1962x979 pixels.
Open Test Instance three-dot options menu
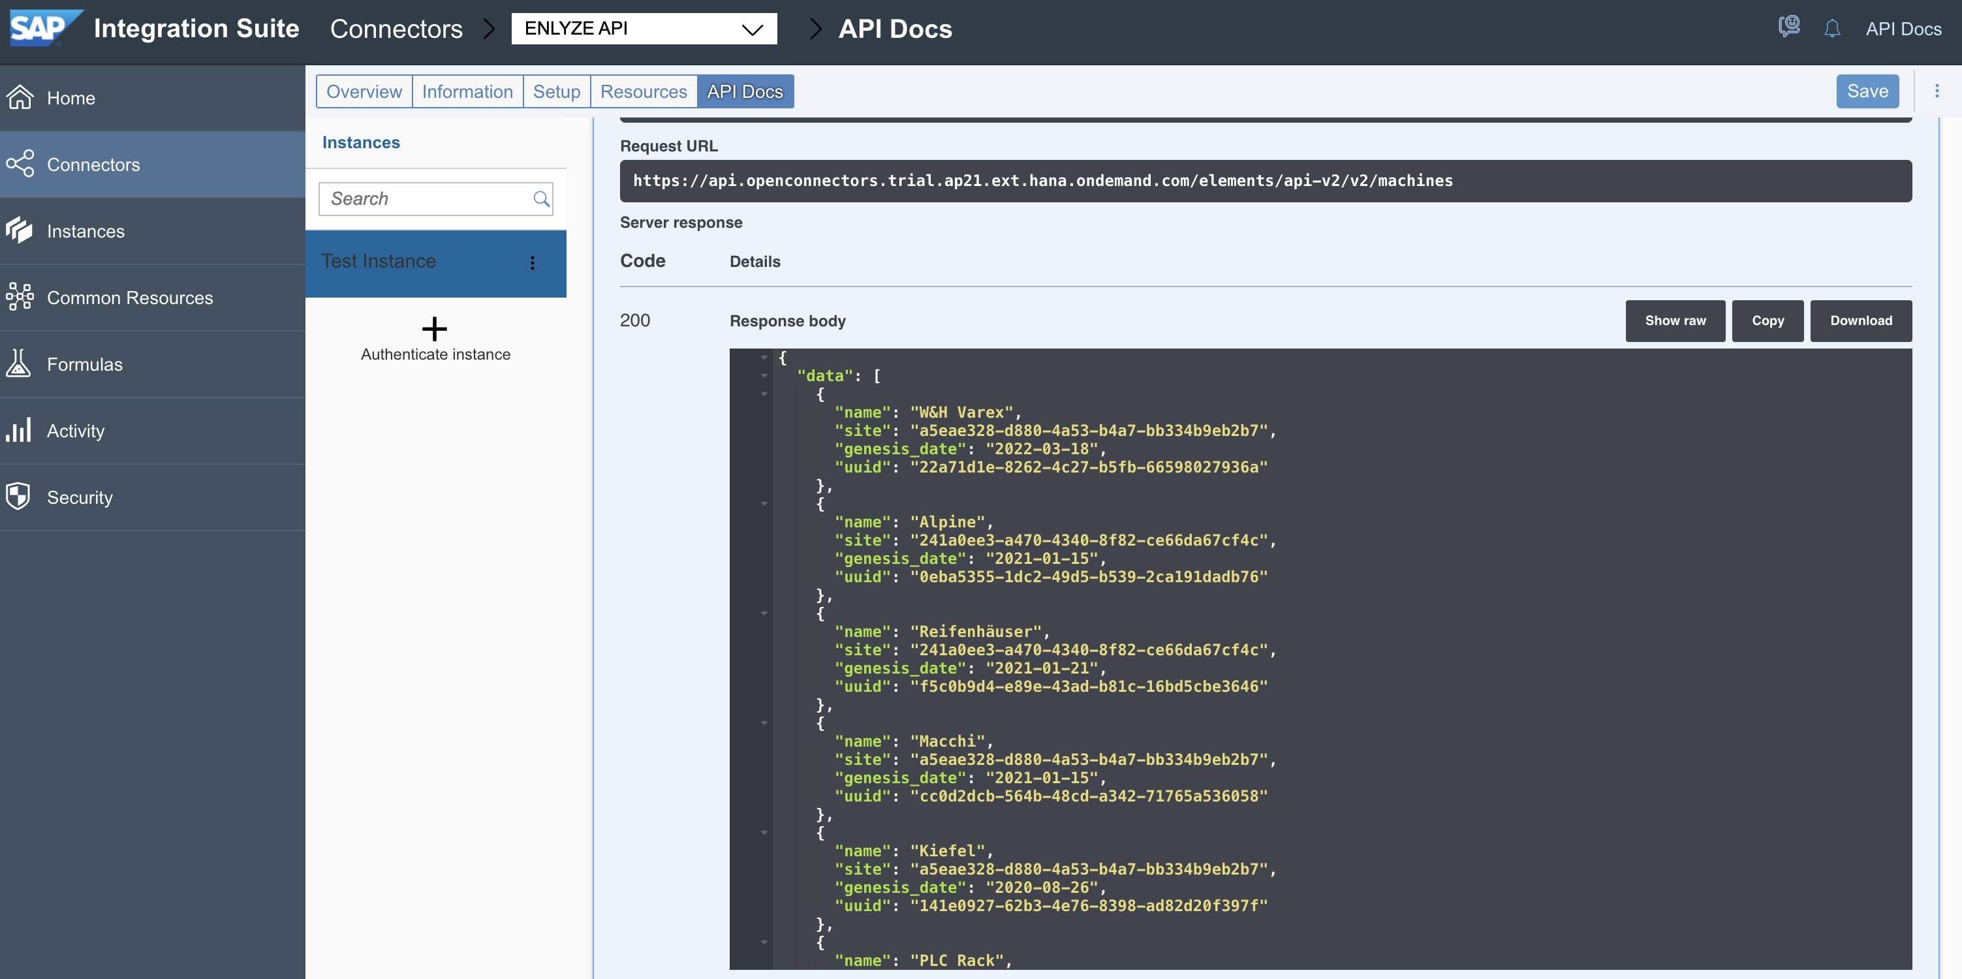point(533,263)
